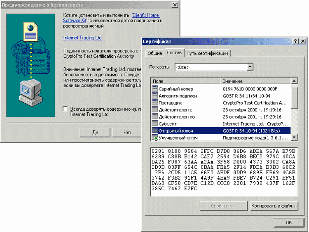Screen dimensions: 309x232
Task: Select the Действителен по field name
Action: point(177,117)
